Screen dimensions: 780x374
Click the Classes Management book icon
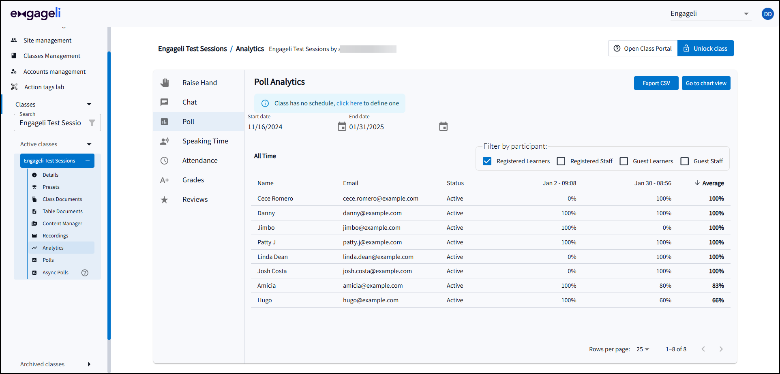[x=14, y=56]
